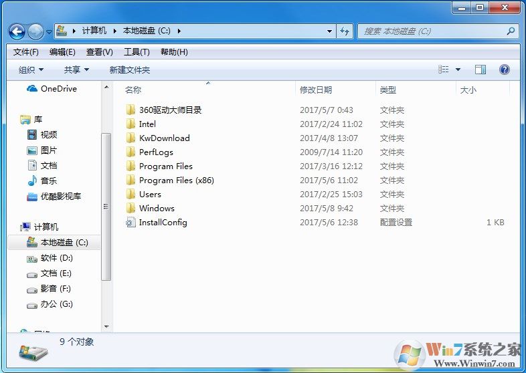The height and width of the screenshot is (373, 526).
Task: Click the drive icon in the address bar
Action: tap(62, 31)
